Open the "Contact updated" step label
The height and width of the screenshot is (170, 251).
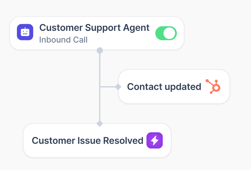coord(164,87)
